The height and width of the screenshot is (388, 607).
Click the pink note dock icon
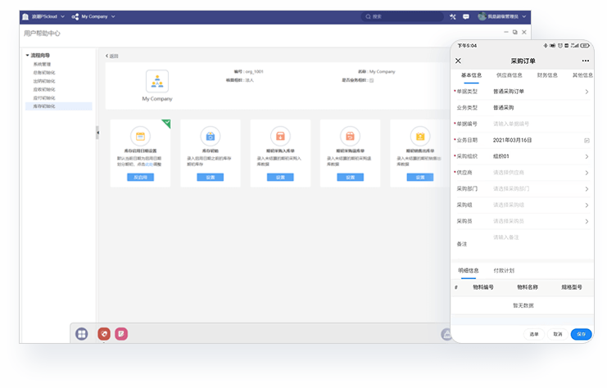pyautogui.click(x=120, y=333)
